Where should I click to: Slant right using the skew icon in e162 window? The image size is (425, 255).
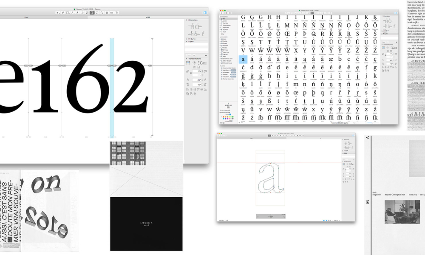coord(205,85)
